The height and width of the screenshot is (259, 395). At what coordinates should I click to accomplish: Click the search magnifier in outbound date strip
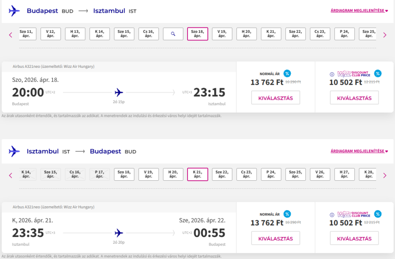pyautogui.click(x=173, y=34)
